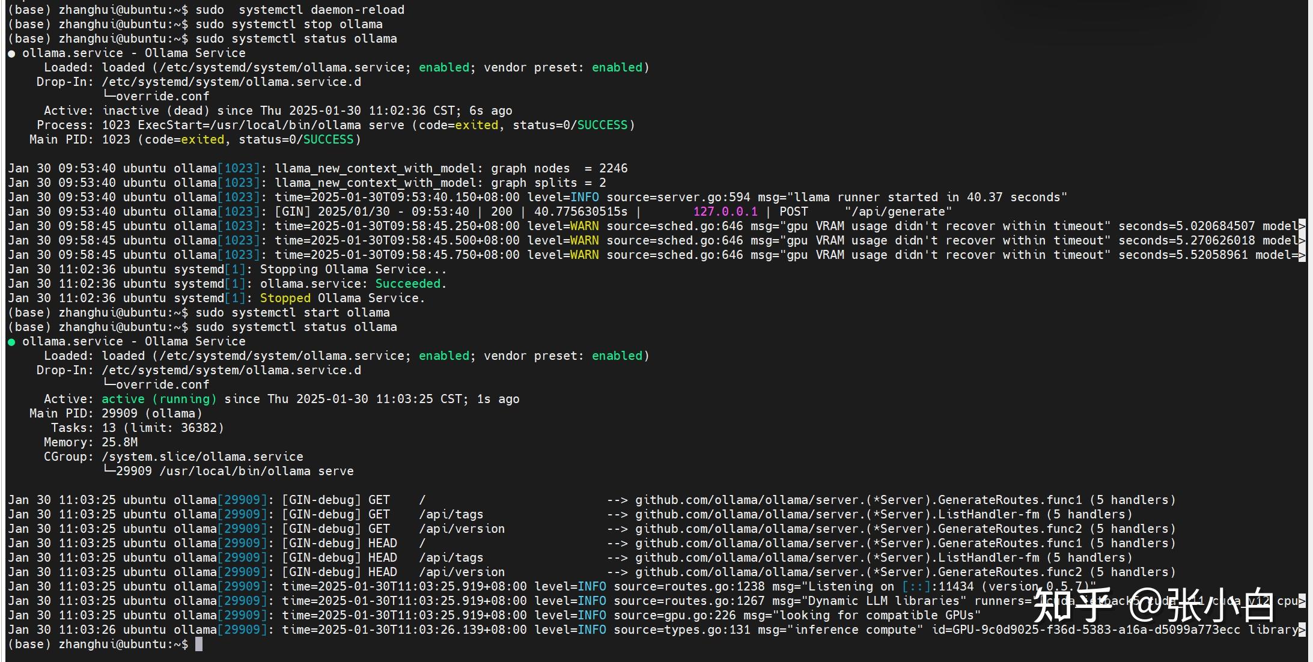Click the 'seconds=5.020684507' value
Image resolution: width=1313 pixels, height=662 pixels.
(1187, 226)
